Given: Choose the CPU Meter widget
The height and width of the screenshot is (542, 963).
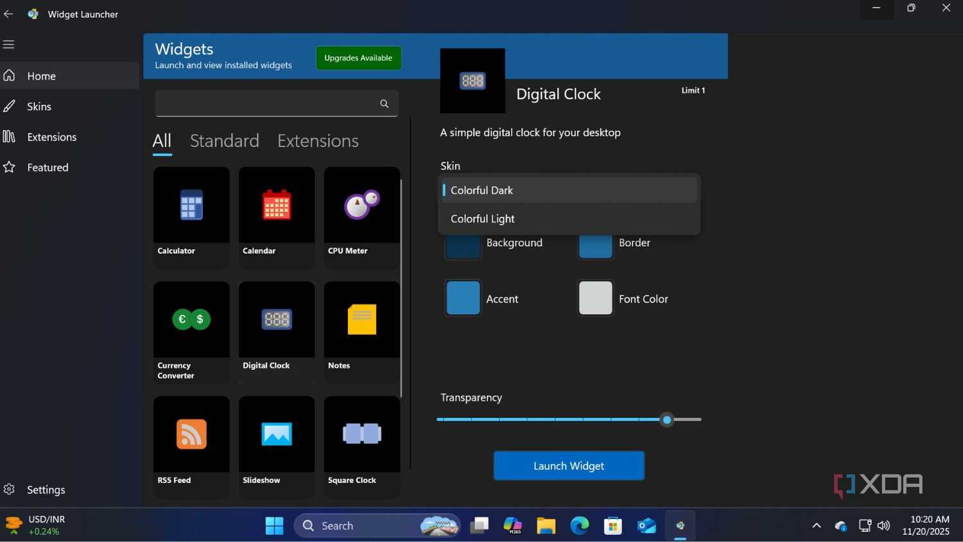Looking at the screenshot, I should click(x=362, y=216).
